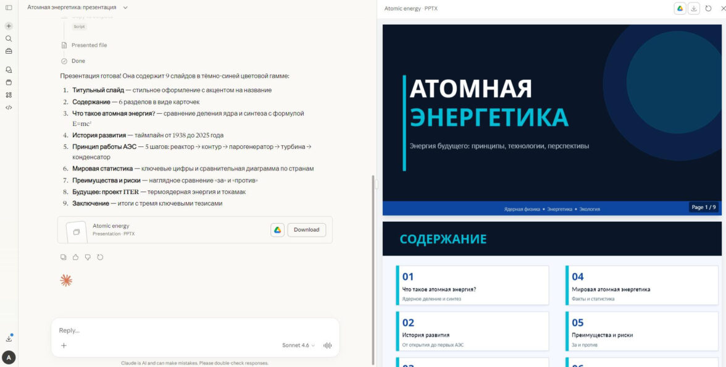Click the Download button in chat
The image size is (726, 367).
[306, 230]
